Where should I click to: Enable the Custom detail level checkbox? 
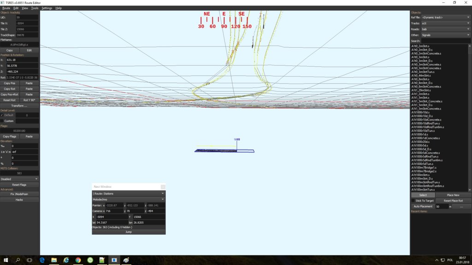(x=2, y=121)
